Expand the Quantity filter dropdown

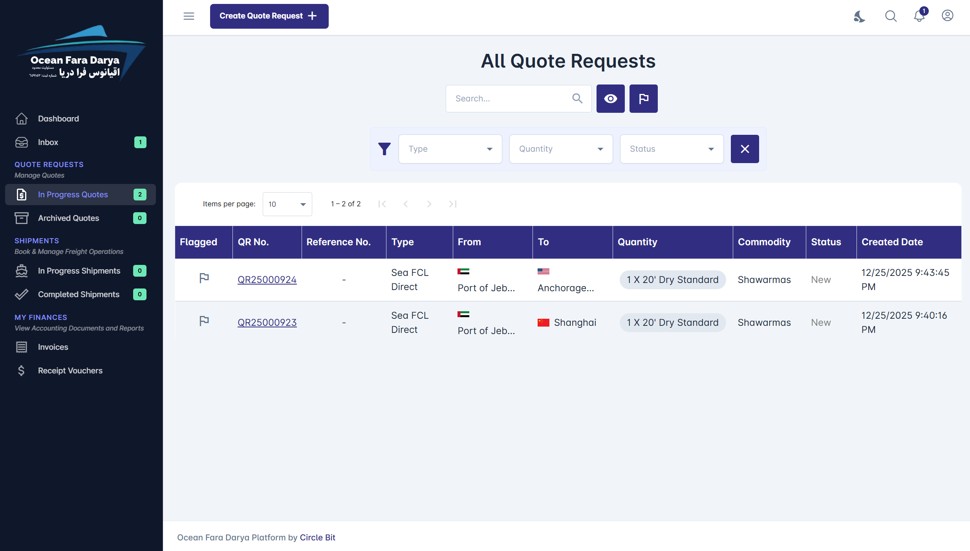[x=561, y=149]
